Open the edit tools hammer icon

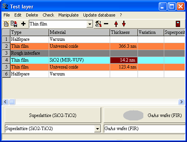[x=99, y=24]
